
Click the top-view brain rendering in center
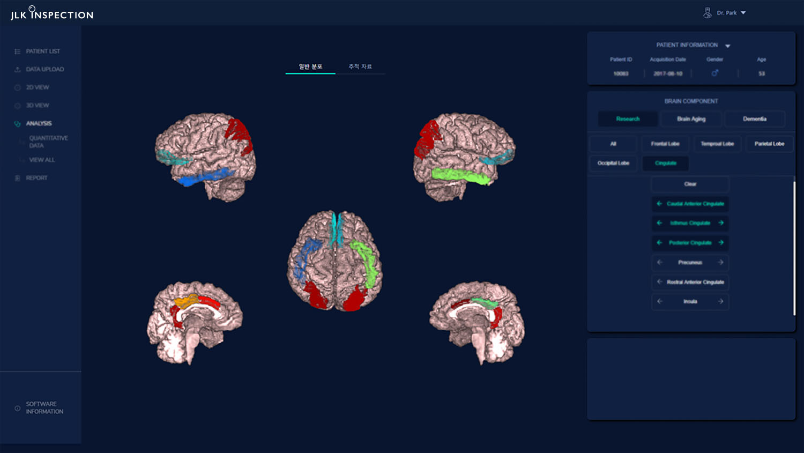click(335, 261)
